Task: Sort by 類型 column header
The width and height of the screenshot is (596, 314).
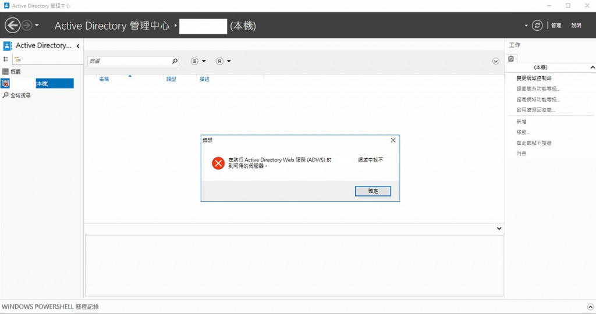Action: point(171,79)
